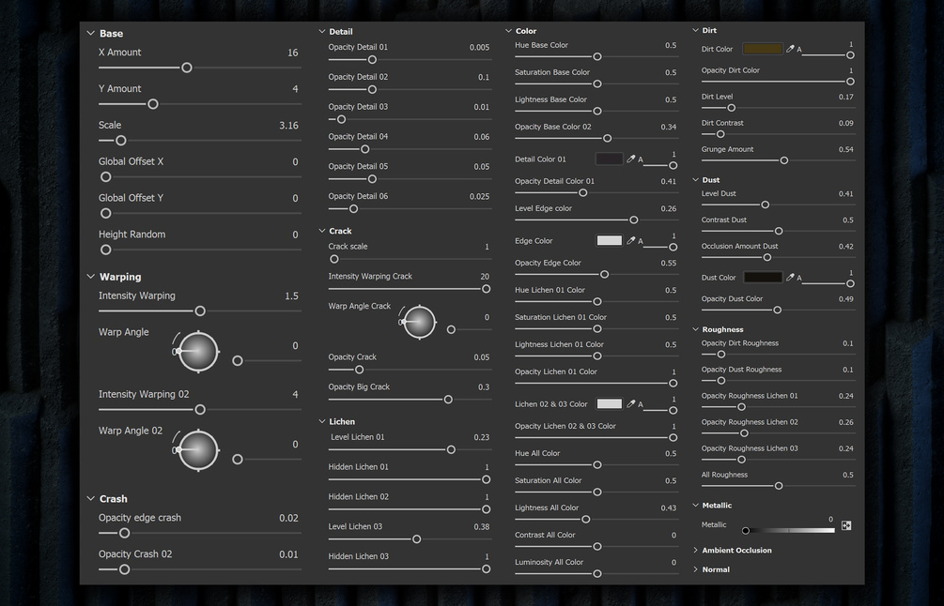Viewport: 944px width, 606px height.
Task: Click the Opacity Roughness Lichen 02 value 0.26
Action: [x=846, y=423]
